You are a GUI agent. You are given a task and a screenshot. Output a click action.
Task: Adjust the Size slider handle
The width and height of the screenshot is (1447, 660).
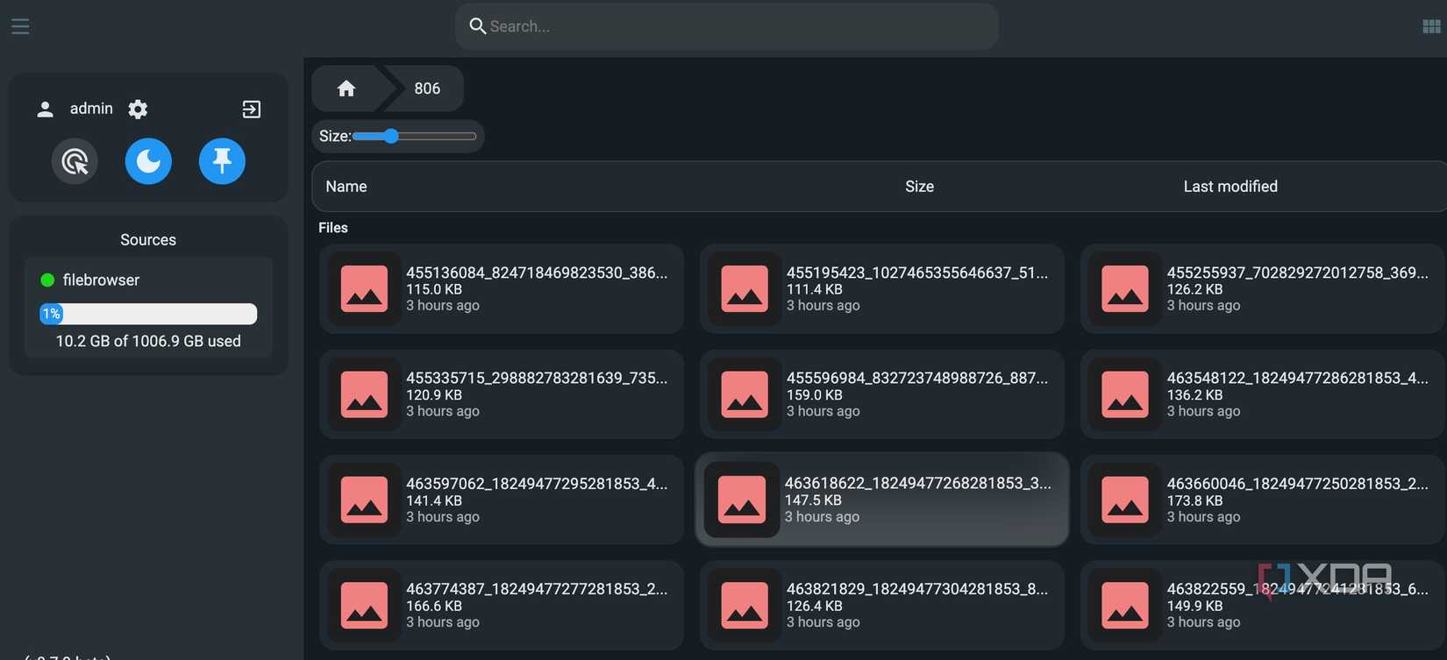[x=391, y=136]
